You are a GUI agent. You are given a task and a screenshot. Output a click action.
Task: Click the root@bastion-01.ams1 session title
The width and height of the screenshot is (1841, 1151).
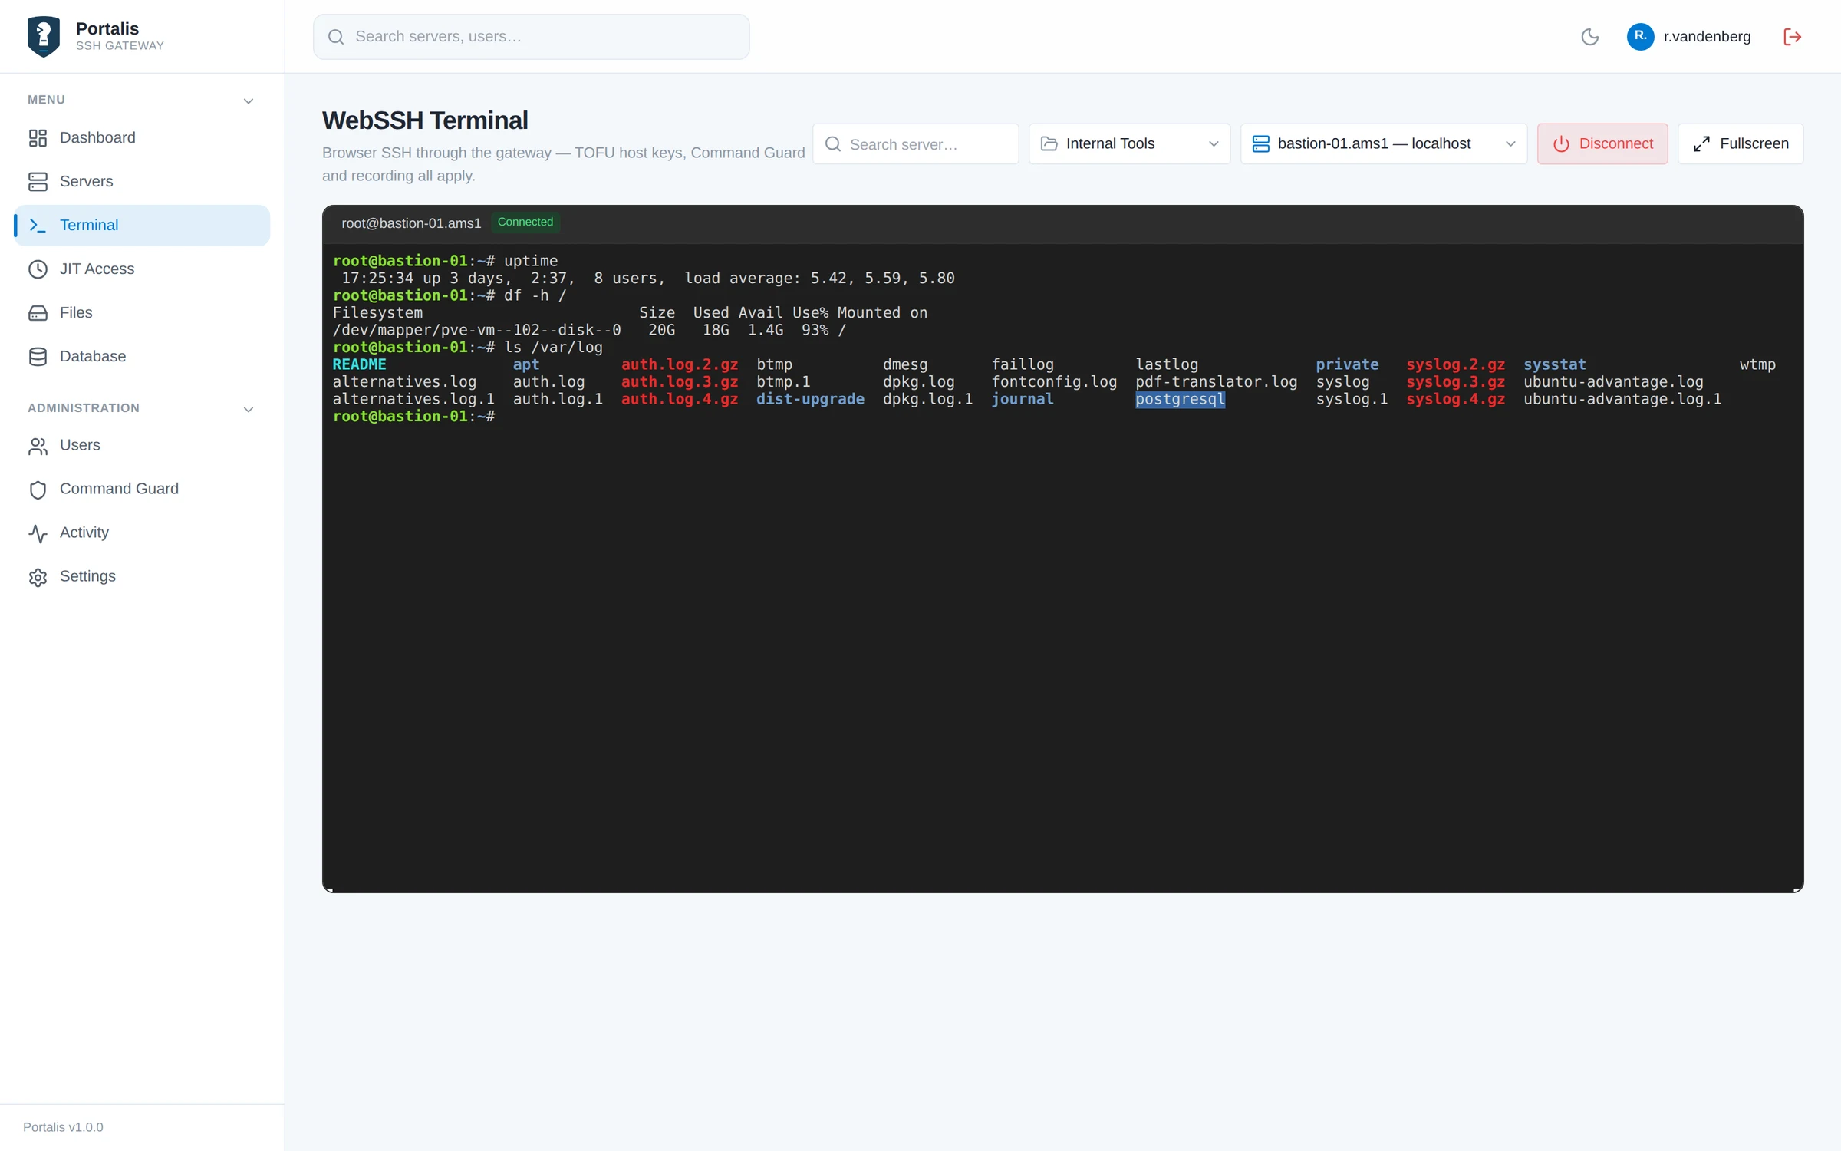(x=411, y=223)
